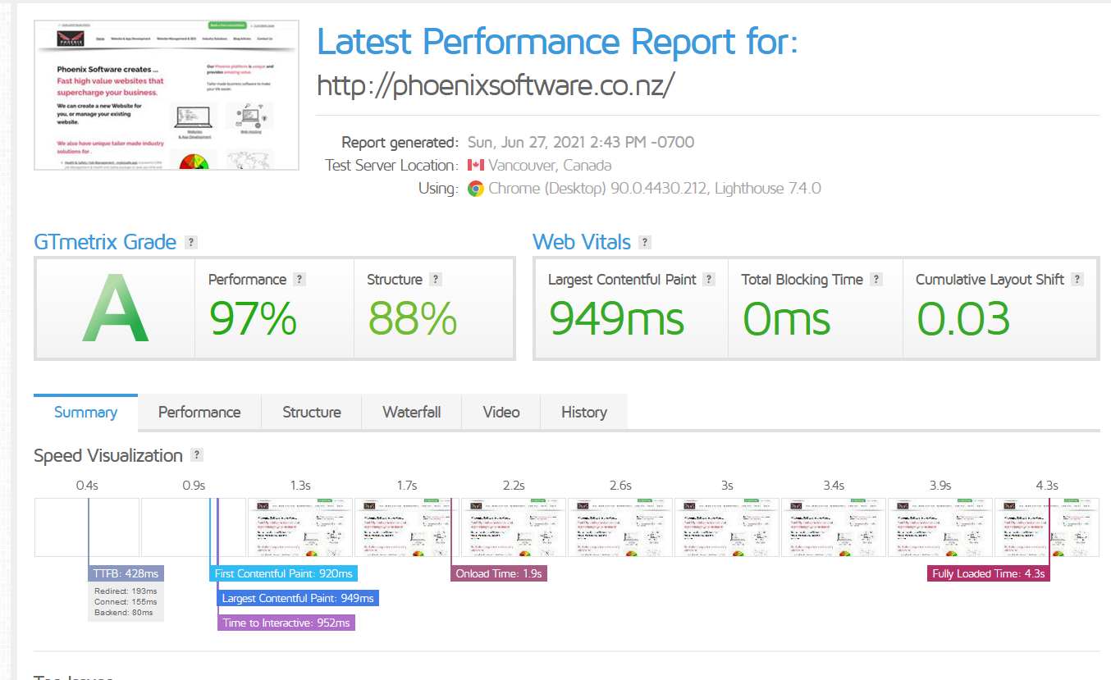Click the Speed Visualization heading

[x=108, y=455]
